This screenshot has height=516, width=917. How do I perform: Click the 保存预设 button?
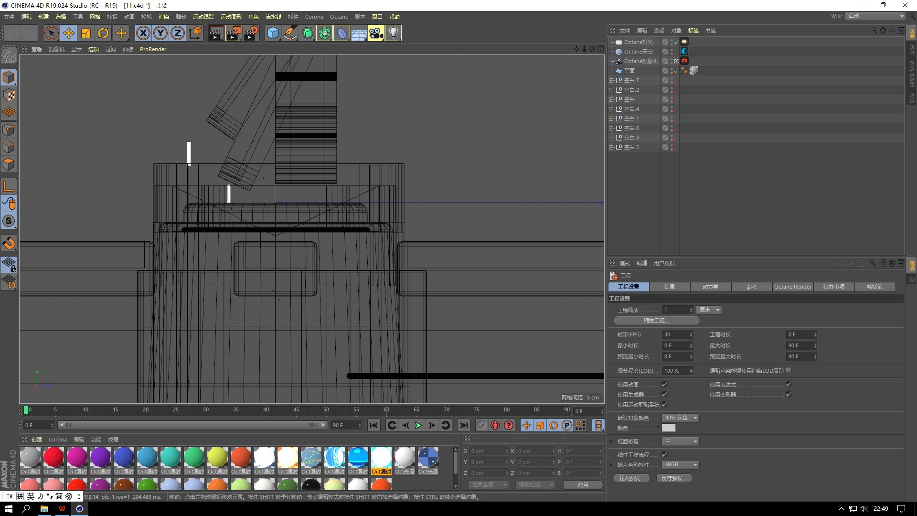click(674, 478)
